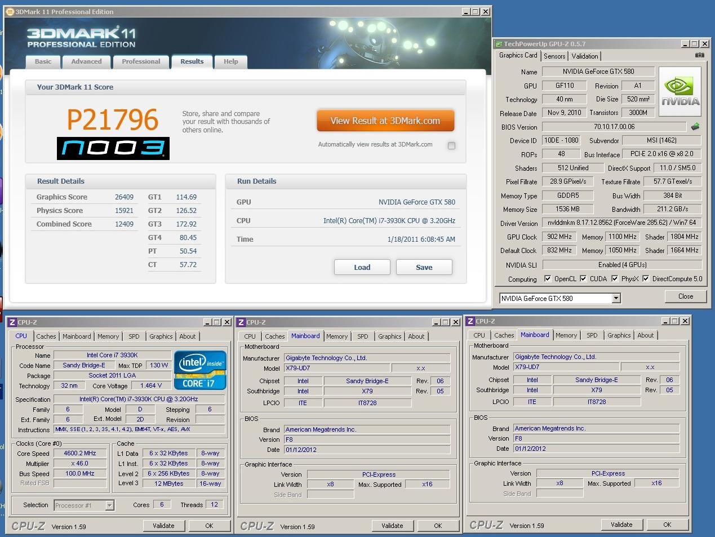The width and height of the screenshot is (715, 537).
Task: Click the Intel Core i7 logo badge
Action: click(200, 370)
